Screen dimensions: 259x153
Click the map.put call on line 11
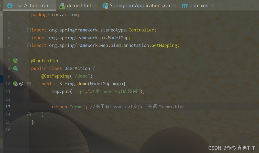click(60, 91)
